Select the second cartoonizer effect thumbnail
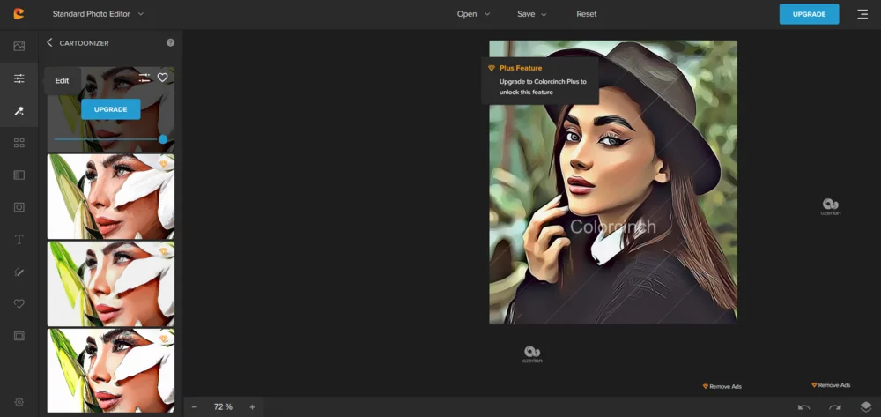 click(x=111, y=197)
